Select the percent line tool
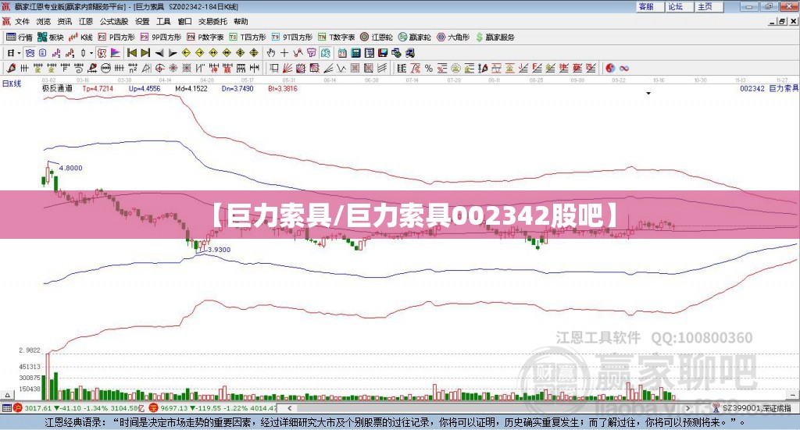Image resolution: width=800 pixels, height=430 pixels. [x=429, y=68]
